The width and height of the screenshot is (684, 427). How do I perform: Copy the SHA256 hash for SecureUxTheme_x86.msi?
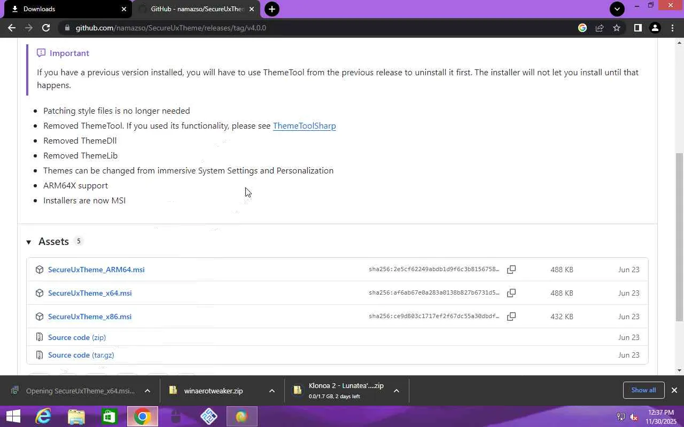511,317
